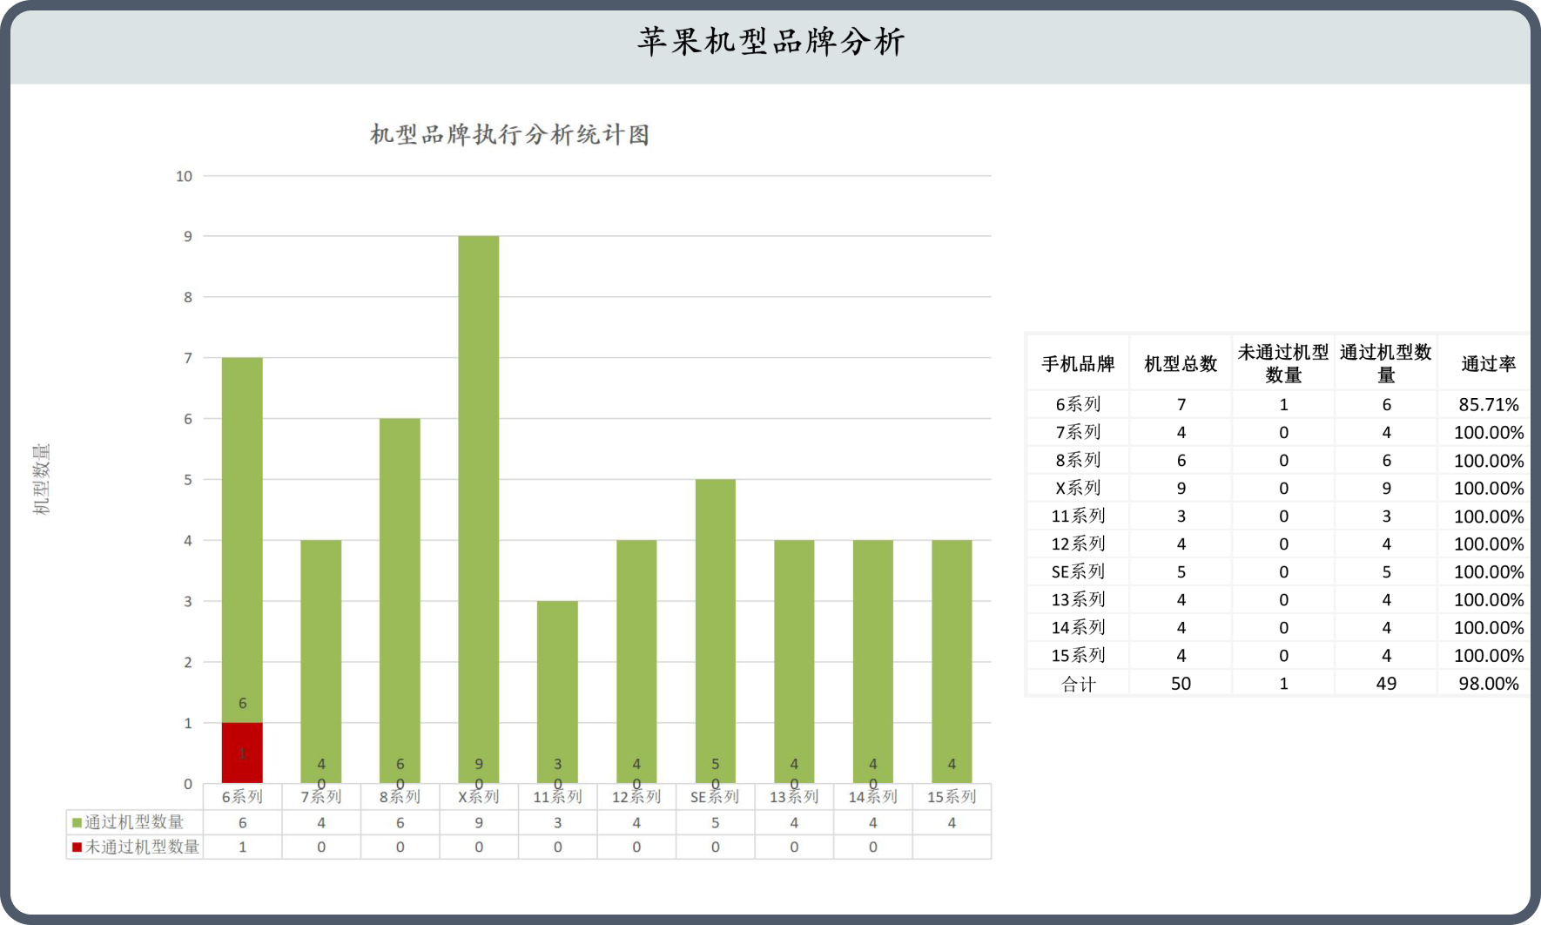Select the SE系列 row label in table
The height and width of the screenshot is (925, 1541).
(1078, 572)
